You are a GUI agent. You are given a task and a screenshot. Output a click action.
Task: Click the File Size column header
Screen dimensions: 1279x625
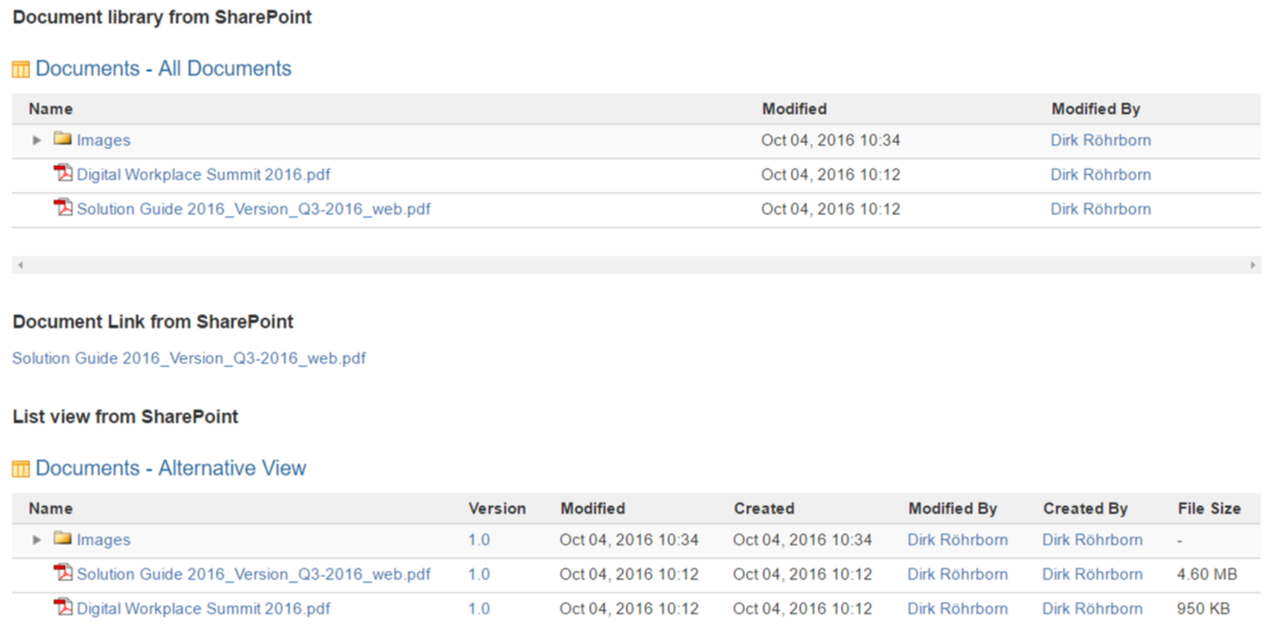coord(1209,509)
